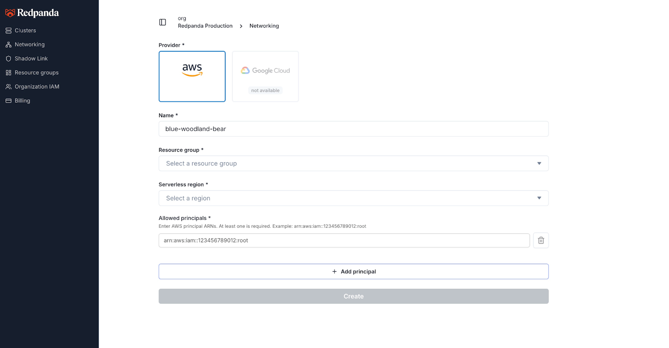
Task: Click the Create button
Action: [353, 296]
